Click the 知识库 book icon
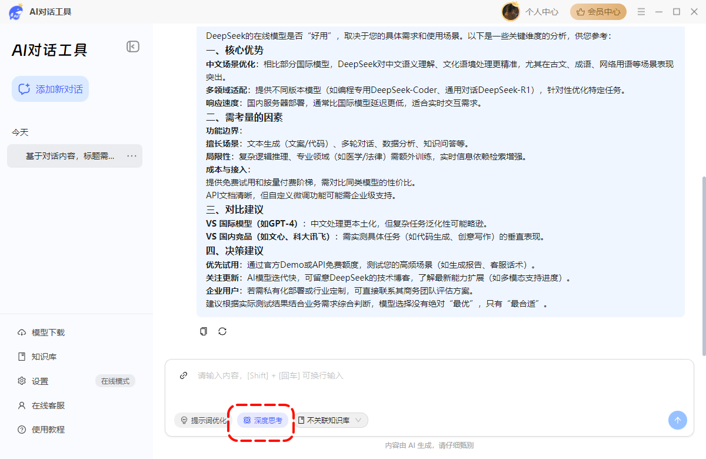Viewport: 706px width, 459px height. [x=22, y=357]
